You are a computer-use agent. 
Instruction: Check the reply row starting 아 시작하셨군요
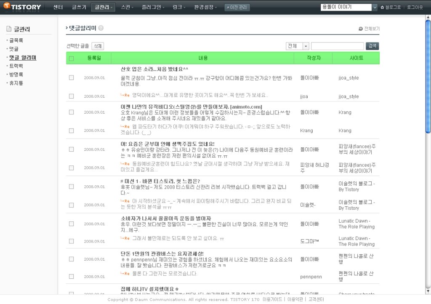72,205
